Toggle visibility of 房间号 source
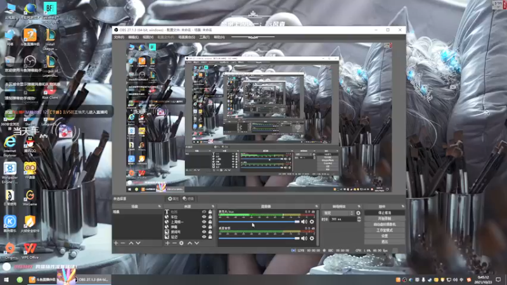Image resolution: width=507 pixels, height=285 pixels. coord(204,232)
